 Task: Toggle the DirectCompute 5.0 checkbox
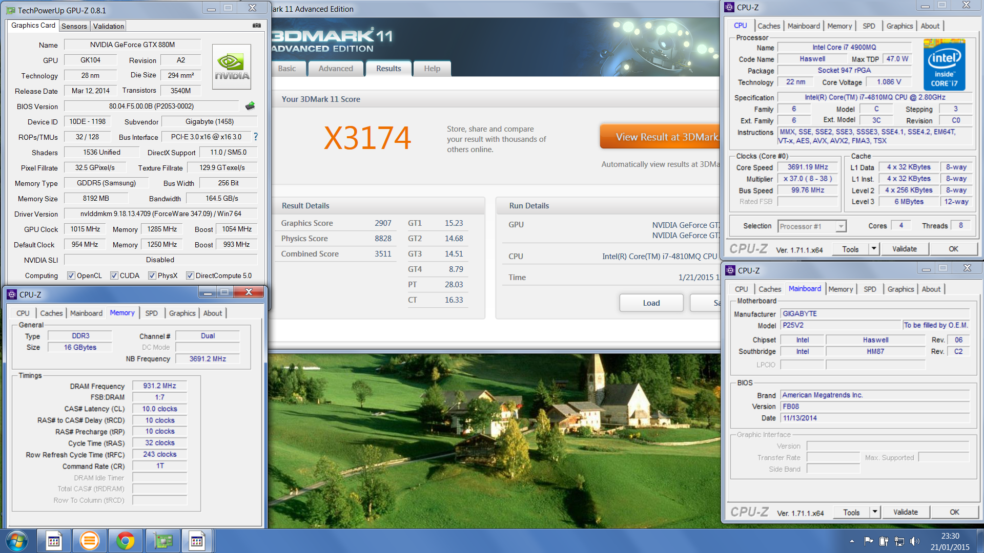[190, 275]
